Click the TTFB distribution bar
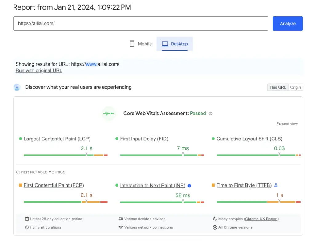Screen dimensions: 315x241 [x=258, y=202]
